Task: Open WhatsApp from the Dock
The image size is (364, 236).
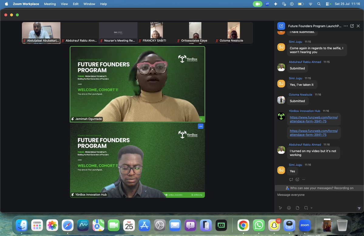Action: [x=259, y=225]
